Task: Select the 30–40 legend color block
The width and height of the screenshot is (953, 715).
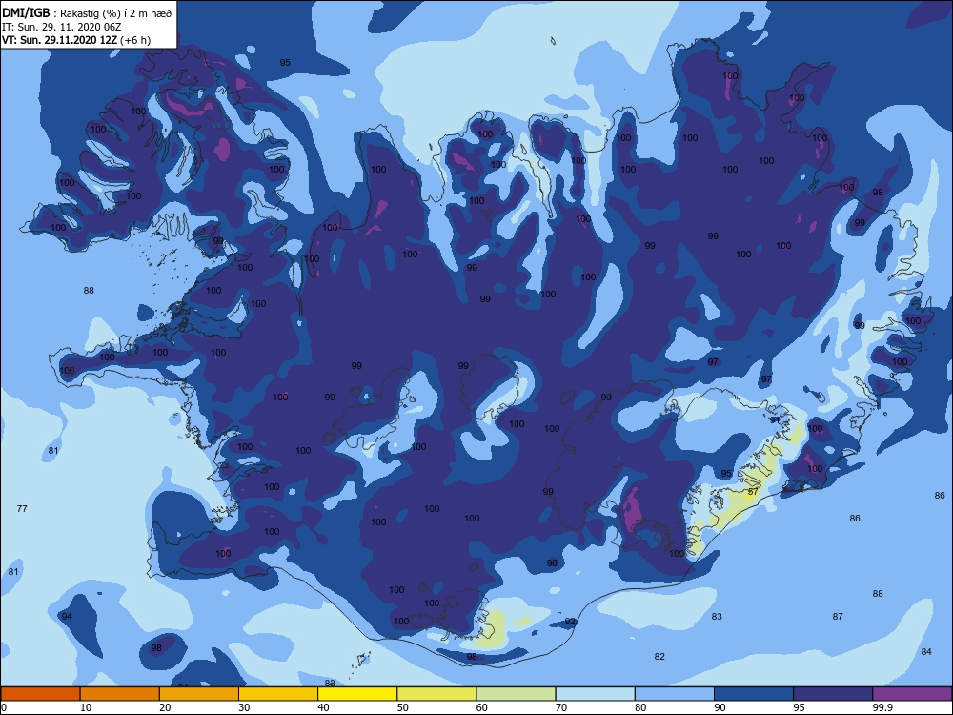Action: point(278,694)
